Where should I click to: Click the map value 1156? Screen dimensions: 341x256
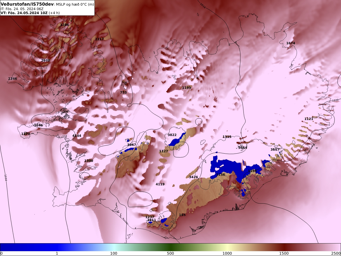pyautogui.click(x=221, y=175)
